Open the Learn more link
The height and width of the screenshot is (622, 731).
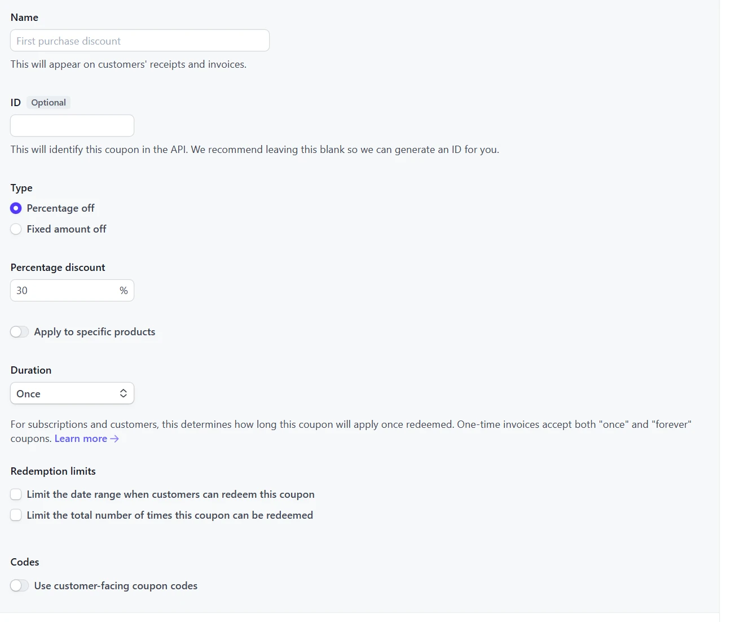[81, 439]
